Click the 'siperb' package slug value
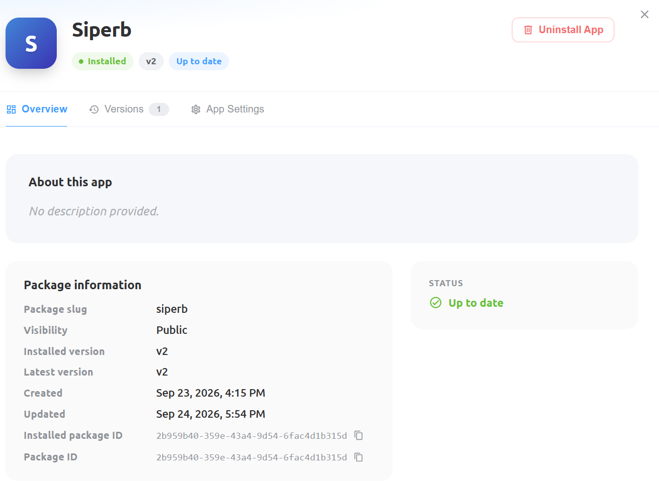 (172, 309)
